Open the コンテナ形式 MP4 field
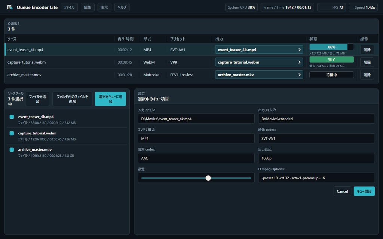 196,138
